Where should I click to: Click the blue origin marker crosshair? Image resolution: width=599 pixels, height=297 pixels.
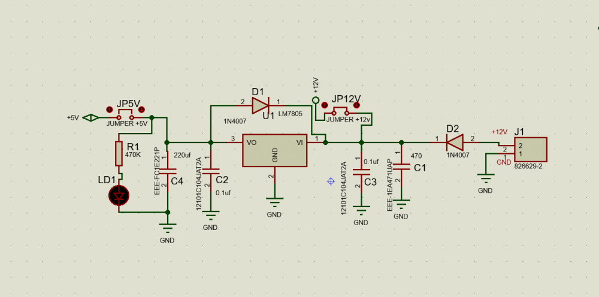(x=331, y=181)
